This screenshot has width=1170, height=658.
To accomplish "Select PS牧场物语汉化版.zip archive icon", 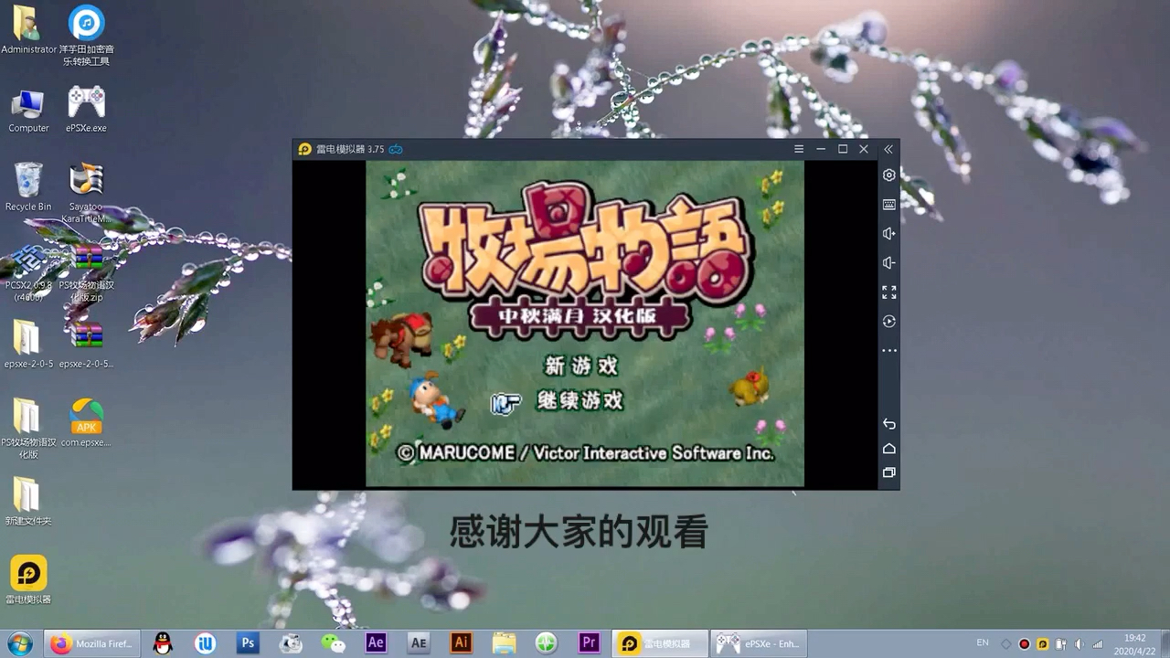I will tap(87, 272).
